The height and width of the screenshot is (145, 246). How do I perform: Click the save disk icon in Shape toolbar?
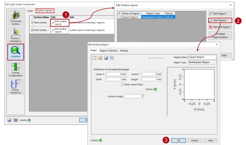tap(106, 58)
